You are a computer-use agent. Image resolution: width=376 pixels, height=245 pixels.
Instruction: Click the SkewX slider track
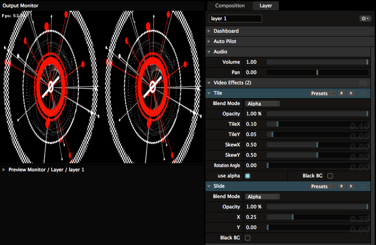pyautogui.click(x=317, y=145)
